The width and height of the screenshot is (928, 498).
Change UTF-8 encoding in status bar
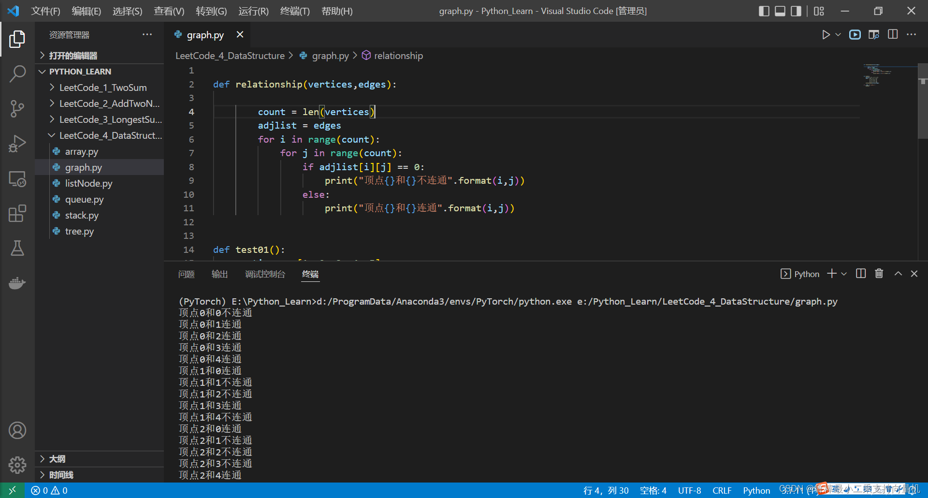click(689, 490)
